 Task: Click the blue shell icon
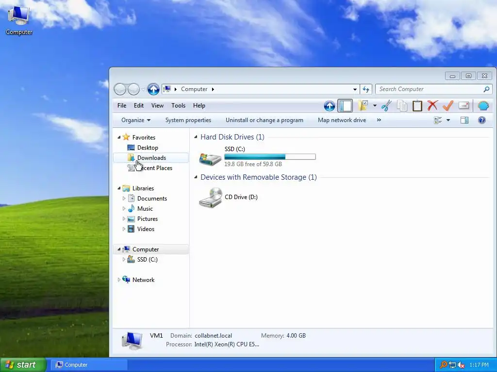coord(483,106)
